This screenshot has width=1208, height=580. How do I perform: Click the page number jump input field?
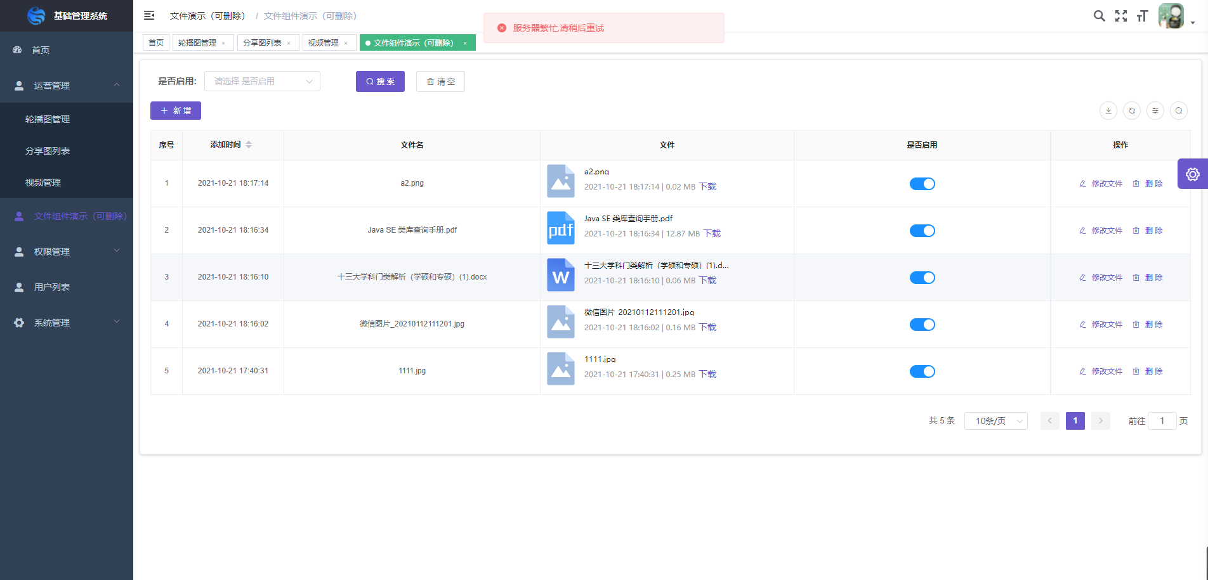click(x=1162, y=421)
